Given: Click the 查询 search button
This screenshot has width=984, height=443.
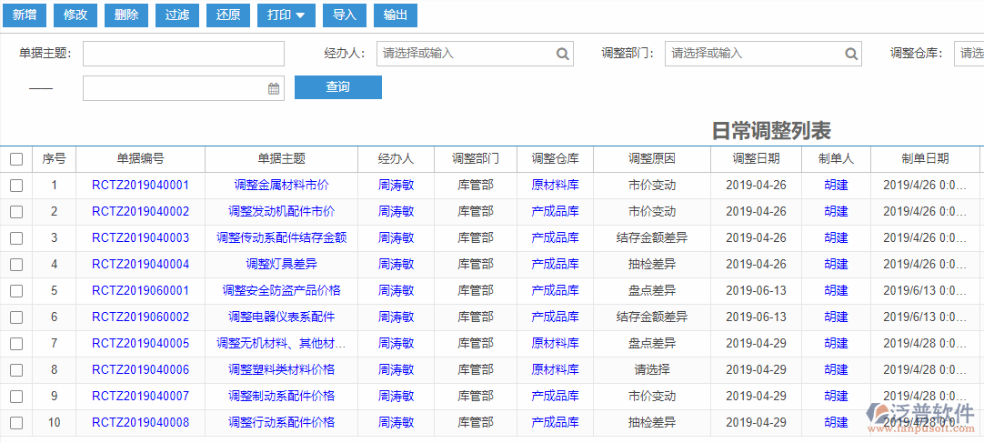Looking at the screenshot, I should 337,87.
